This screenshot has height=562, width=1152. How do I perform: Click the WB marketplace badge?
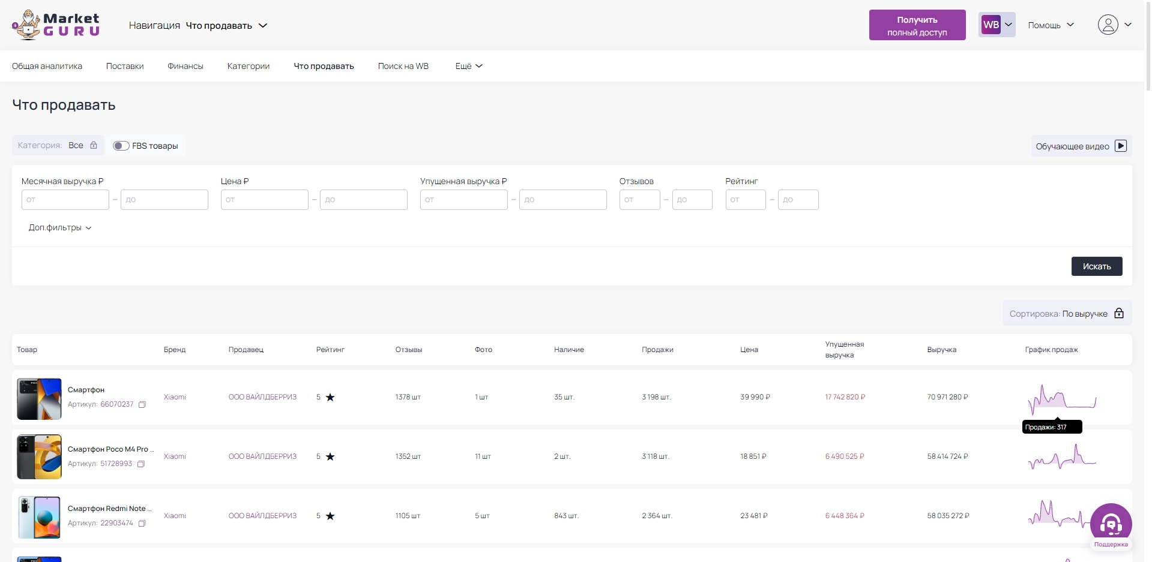tap(991, 25)
